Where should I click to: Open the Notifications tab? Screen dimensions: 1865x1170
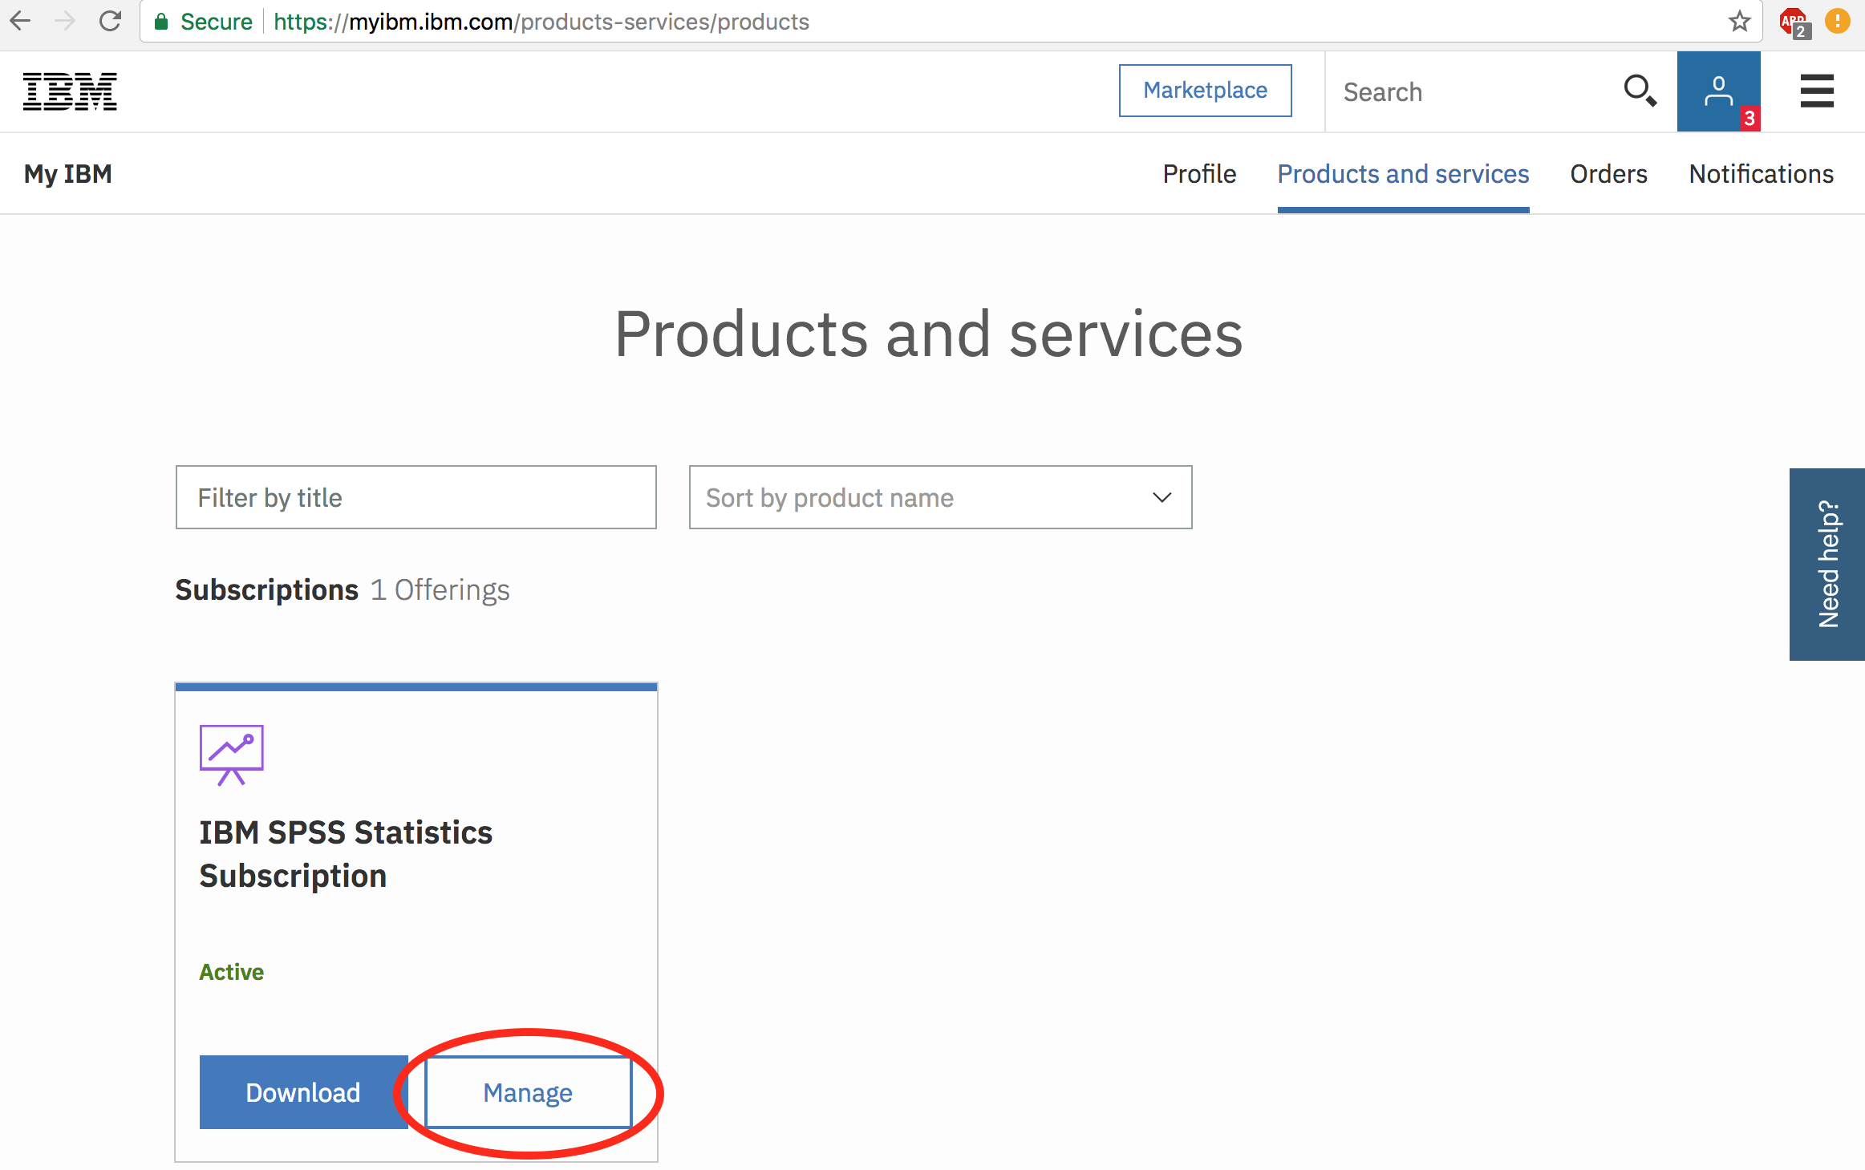pyautogui.click(x=1762, y=174)
